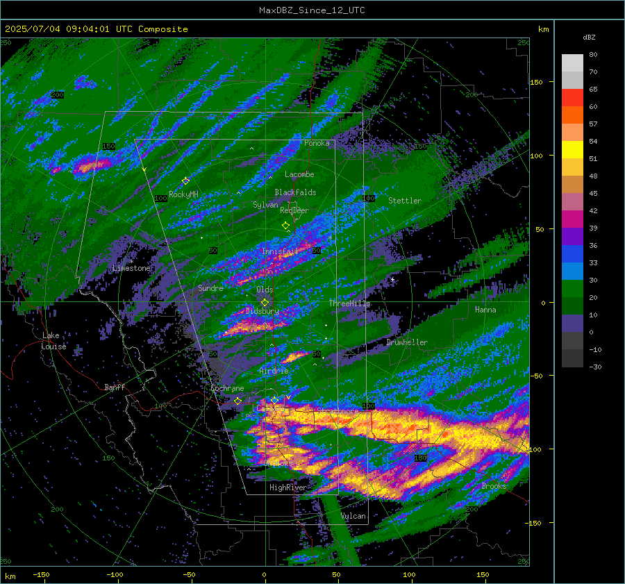
Task: Select the Cochrane label
Action: [227, 388]
